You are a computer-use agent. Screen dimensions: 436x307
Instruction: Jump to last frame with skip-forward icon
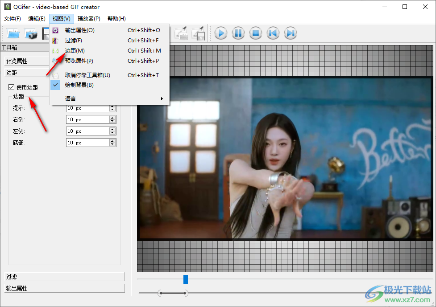click(x=291, y=33)
